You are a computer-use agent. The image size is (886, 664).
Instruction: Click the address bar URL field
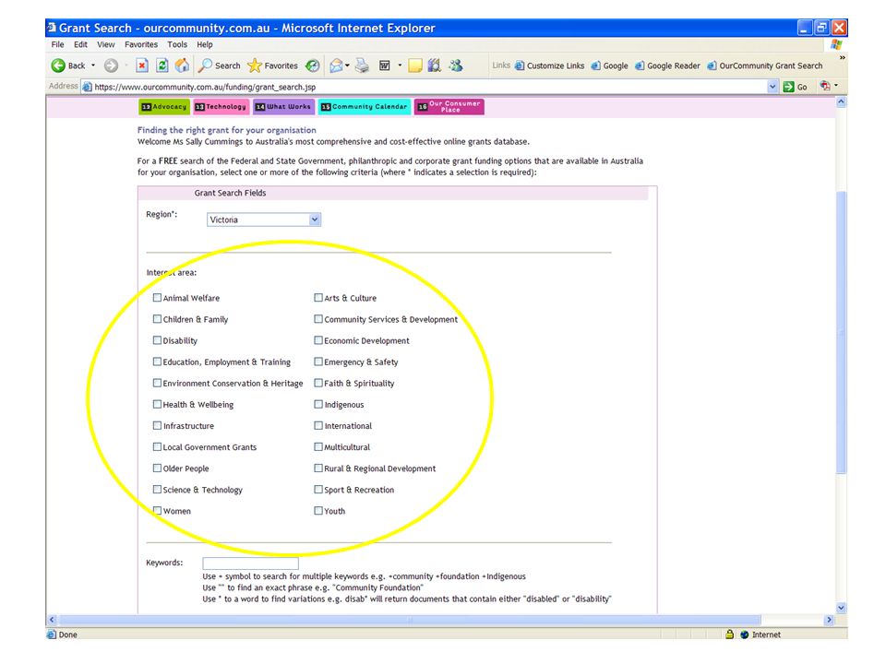pyautogui.click(x=429, y=87)
